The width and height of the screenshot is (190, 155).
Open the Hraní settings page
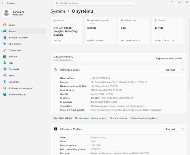(24, 75)
